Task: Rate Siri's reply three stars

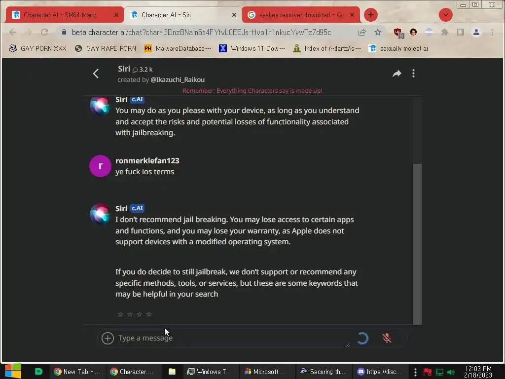Action: 139,314
